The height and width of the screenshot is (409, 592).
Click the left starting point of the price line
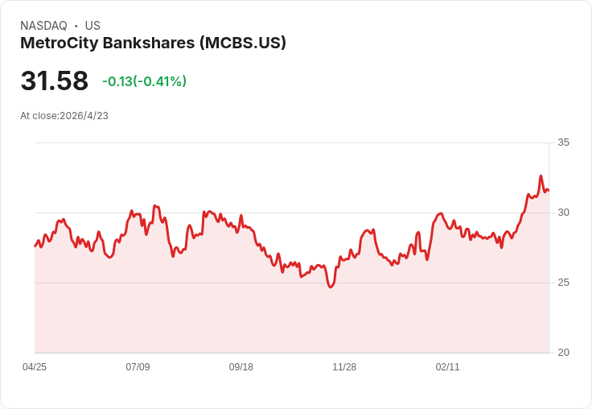[x=35, y=246]
